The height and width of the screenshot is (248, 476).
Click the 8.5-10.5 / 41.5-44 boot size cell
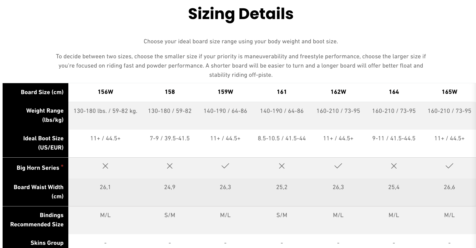[282, 138]
